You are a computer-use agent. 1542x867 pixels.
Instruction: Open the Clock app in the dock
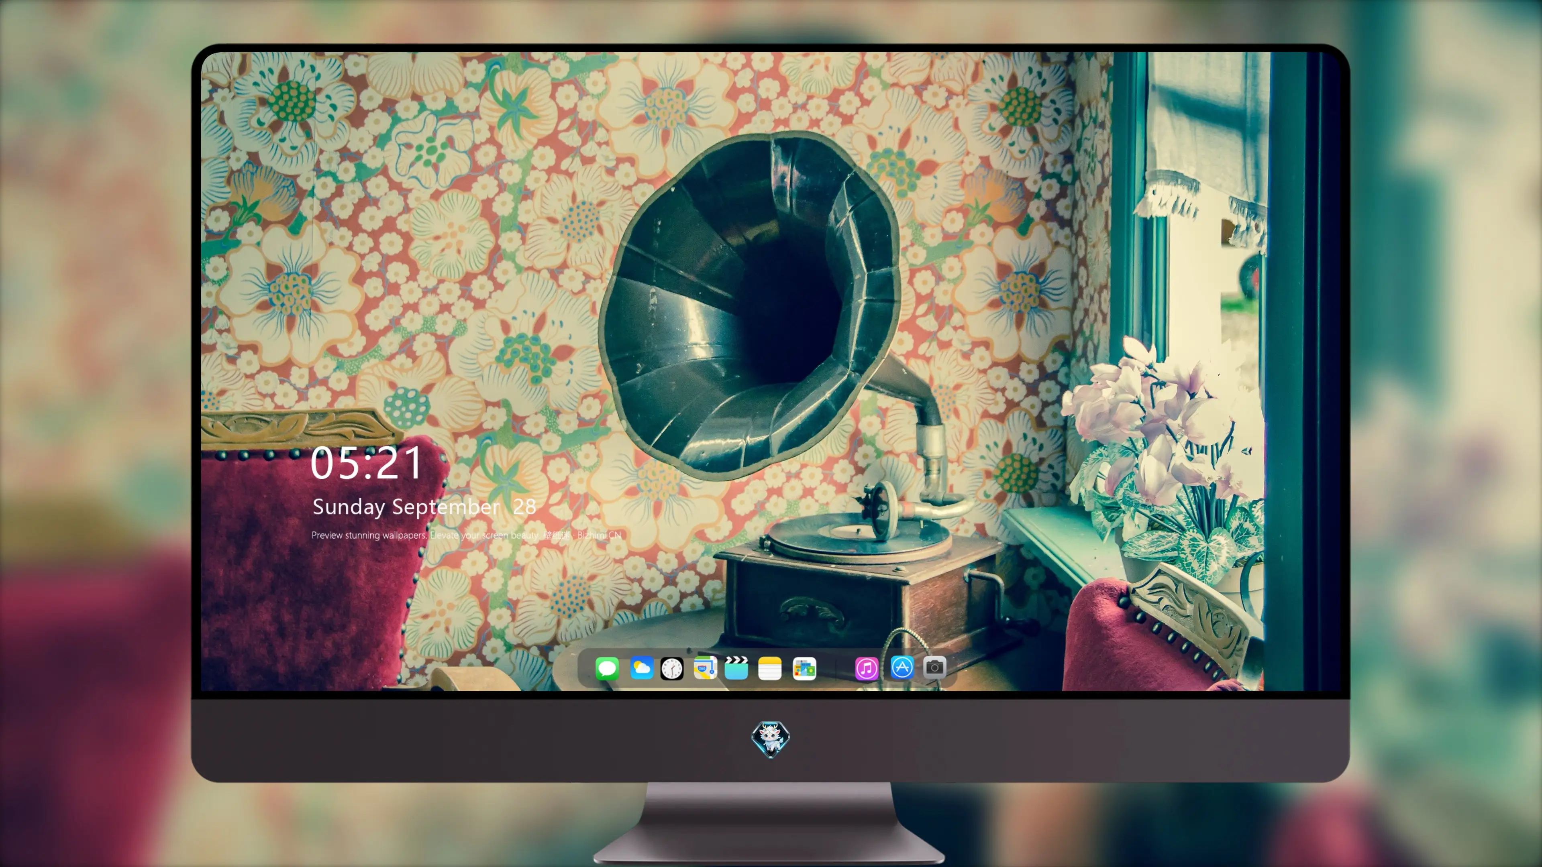pyautogui.click(x=672, y=668)
